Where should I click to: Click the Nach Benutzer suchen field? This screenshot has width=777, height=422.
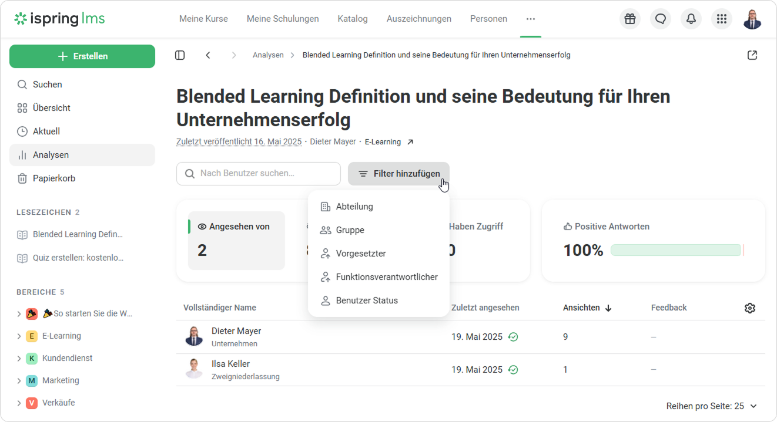[x=259, y=174]
